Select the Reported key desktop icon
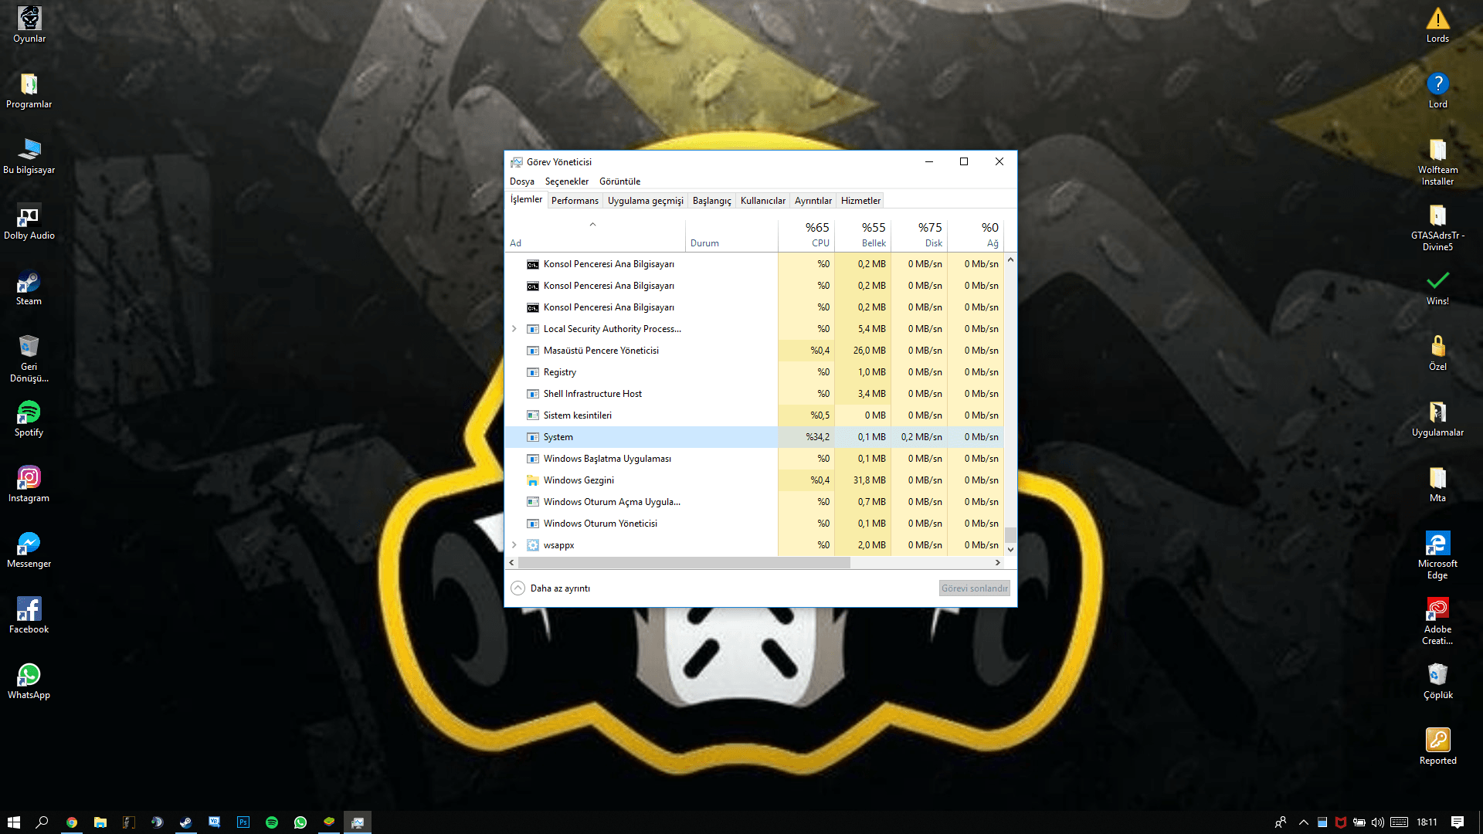This screenshot has height=834, width=1483. coord(1437,747)
